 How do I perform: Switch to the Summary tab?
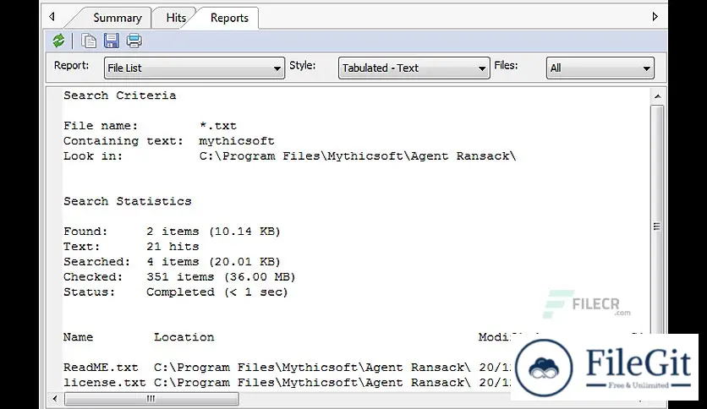point(118,18)
